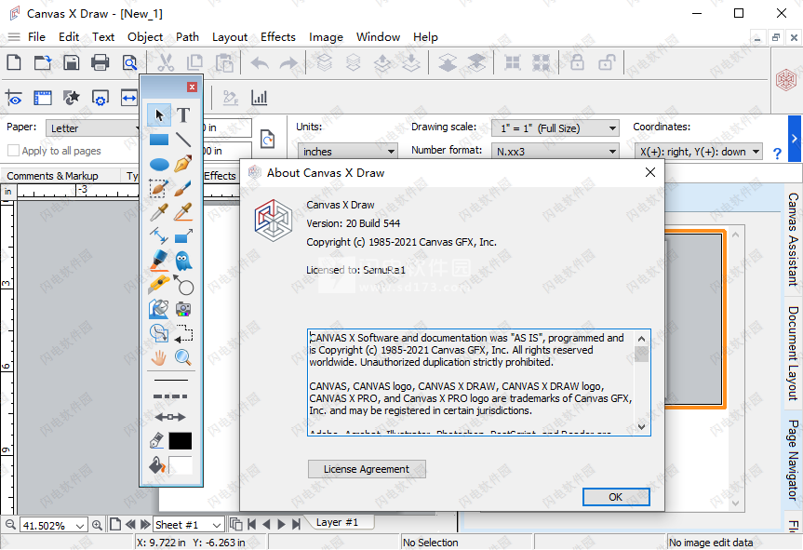The width and height of the screenshot is (803, 550).
Task: Click the Undo arrow in the top toolbar
Action: [260, 62]
